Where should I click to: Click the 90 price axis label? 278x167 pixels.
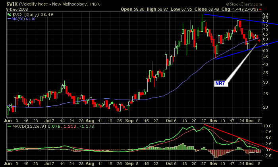pos(265,14)
